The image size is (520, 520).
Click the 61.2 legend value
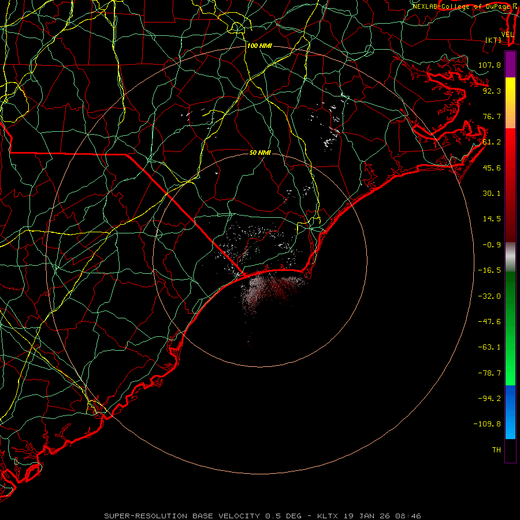point(492,142)
